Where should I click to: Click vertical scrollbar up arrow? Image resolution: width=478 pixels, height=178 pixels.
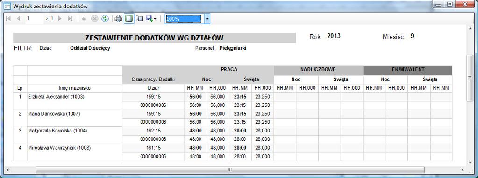[470, 28]
